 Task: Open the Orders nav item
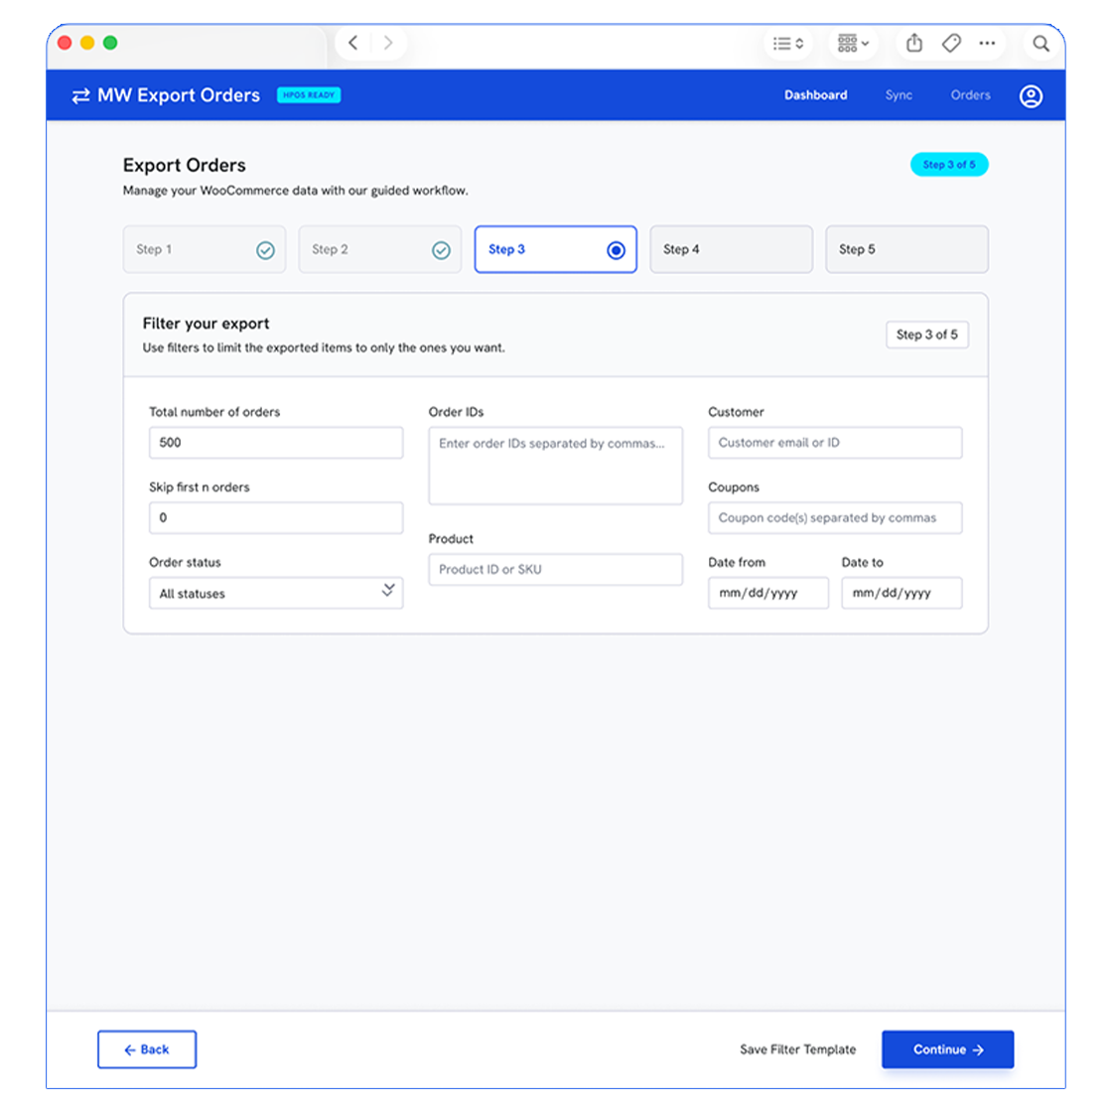coord(970,95)
